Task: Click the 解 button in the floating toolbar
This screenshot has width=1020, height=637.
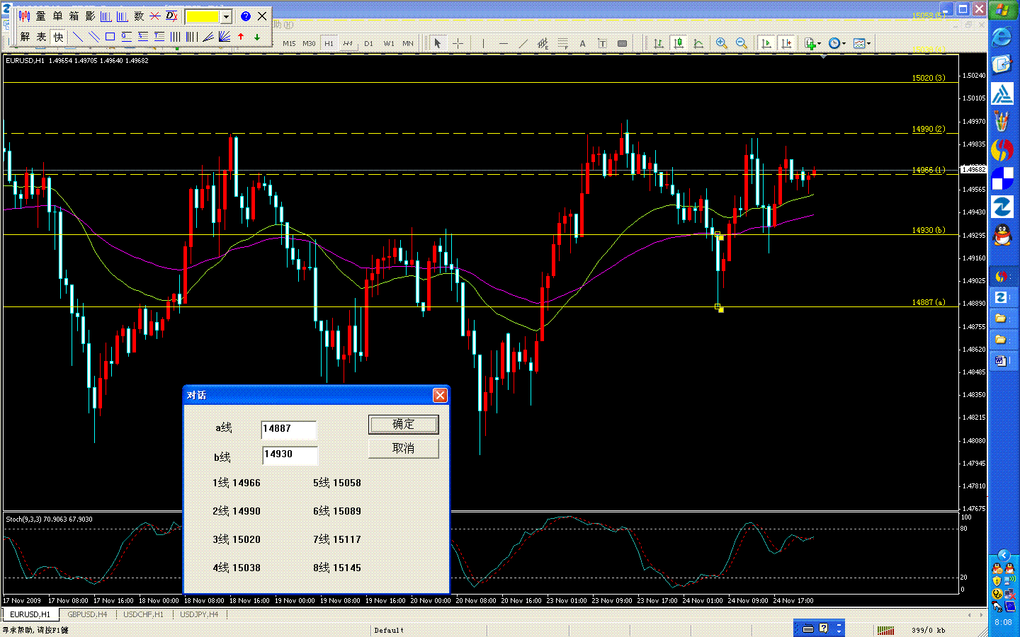Action: tap(25, 37)
